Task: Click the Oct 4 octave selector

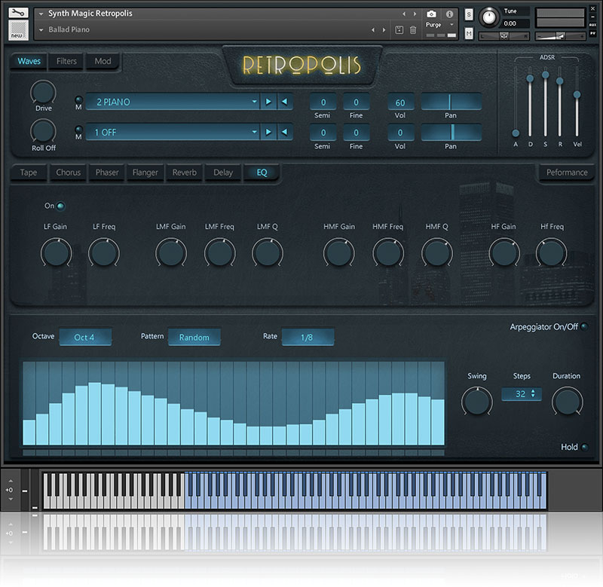Action: (84, 337)
